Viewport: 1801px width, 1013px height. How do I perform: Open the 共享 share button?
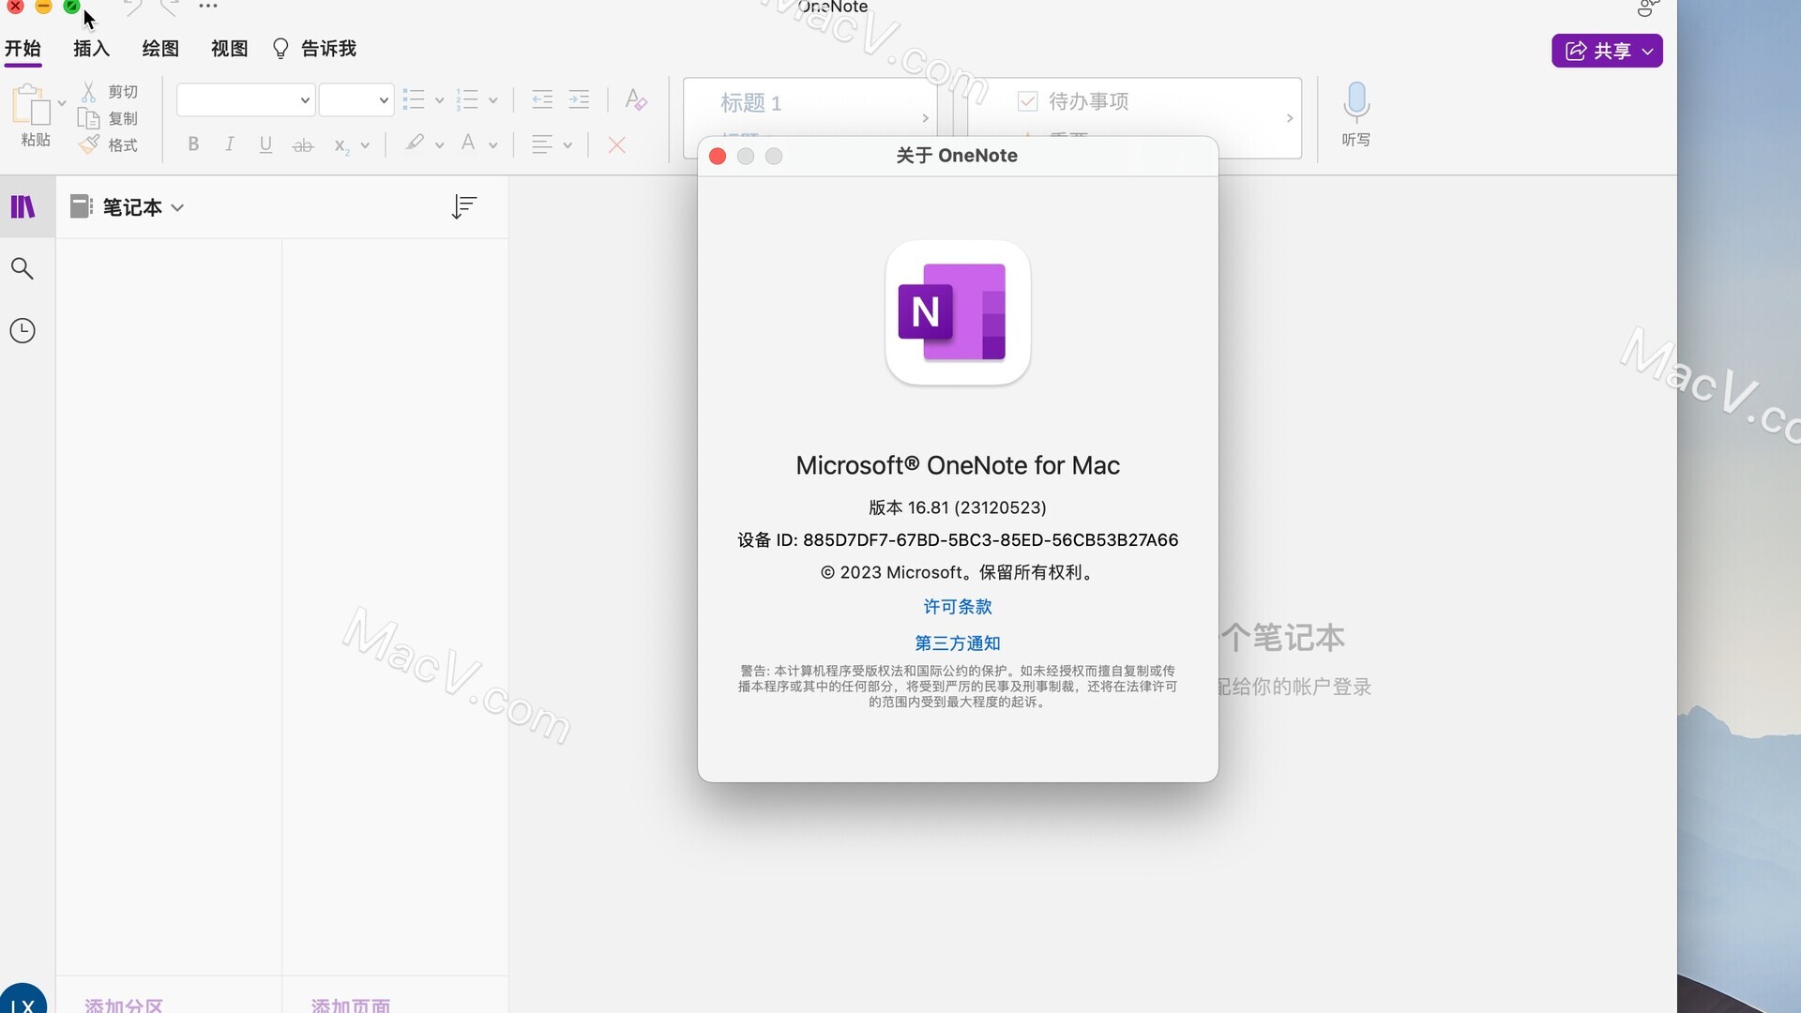click(x=1607, y=51)
